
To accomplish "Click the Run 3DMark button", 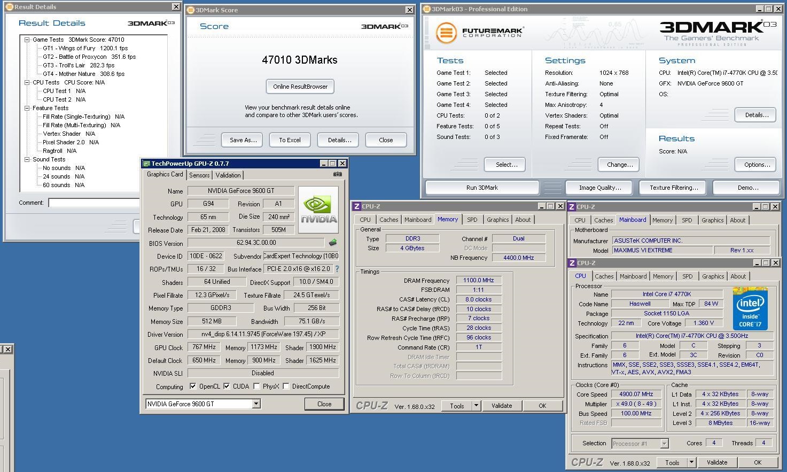I will point(482,188).
